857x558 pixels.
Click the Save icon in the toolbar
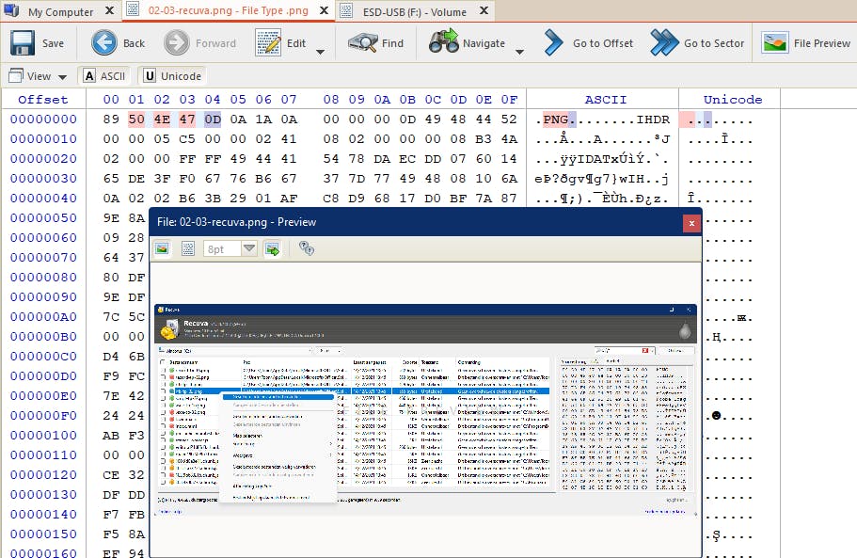pos(21,42)
